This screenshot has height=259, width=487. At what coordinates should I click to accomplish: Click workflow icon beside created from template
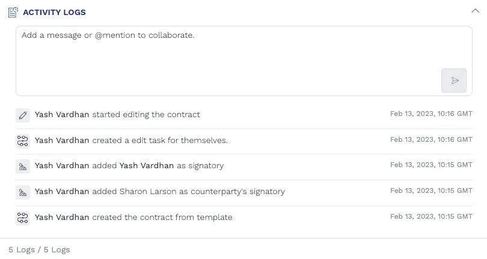(x=23, y=218)
